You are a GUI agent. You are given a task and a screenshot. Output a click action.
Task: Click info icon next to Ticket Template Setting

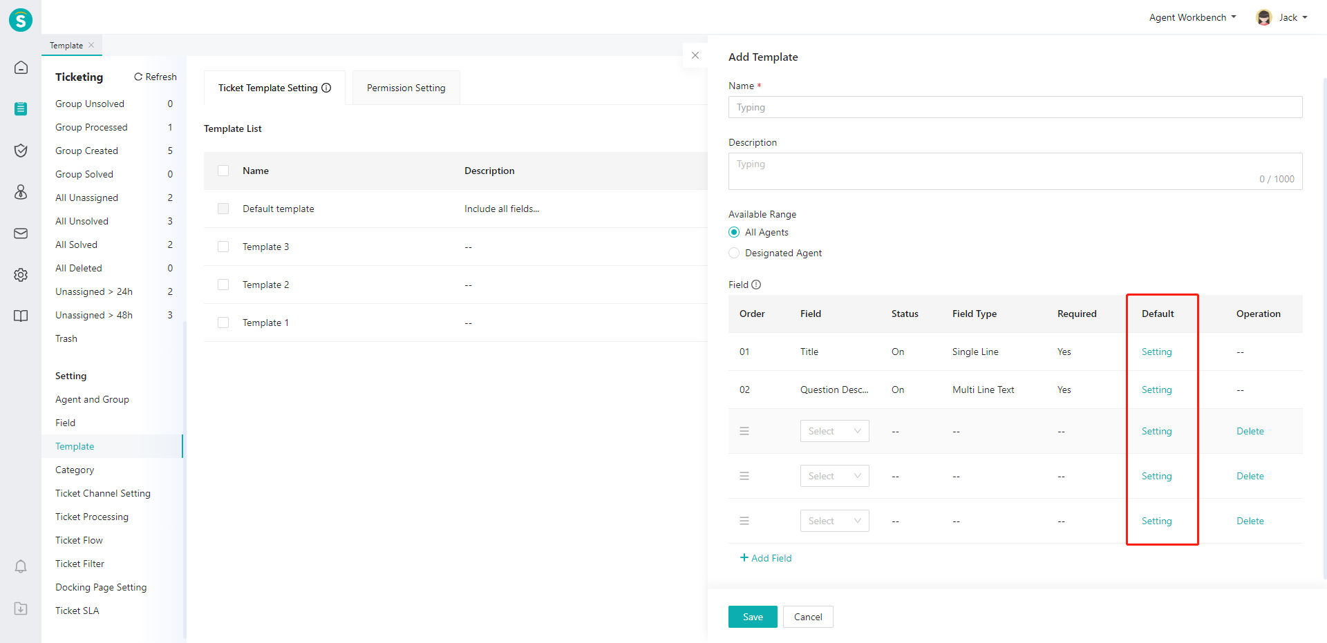[326, 88]
